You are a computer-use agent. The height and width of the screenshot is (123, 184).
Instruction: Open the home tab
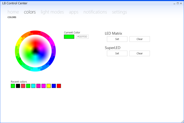click(13, 12)
